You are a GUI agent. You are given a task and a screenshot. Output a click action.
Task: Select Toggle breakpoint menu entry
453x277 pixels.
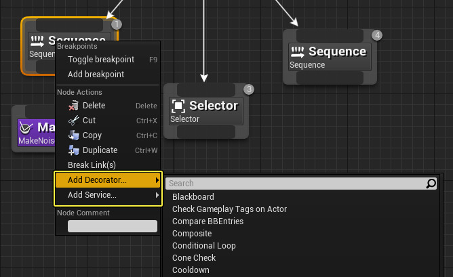(101, 60)
